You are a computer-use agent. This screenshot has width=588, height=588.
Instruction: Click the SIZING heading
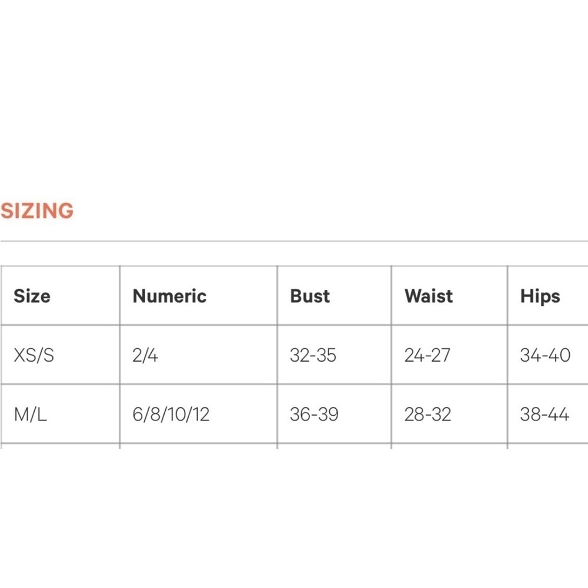36,211
